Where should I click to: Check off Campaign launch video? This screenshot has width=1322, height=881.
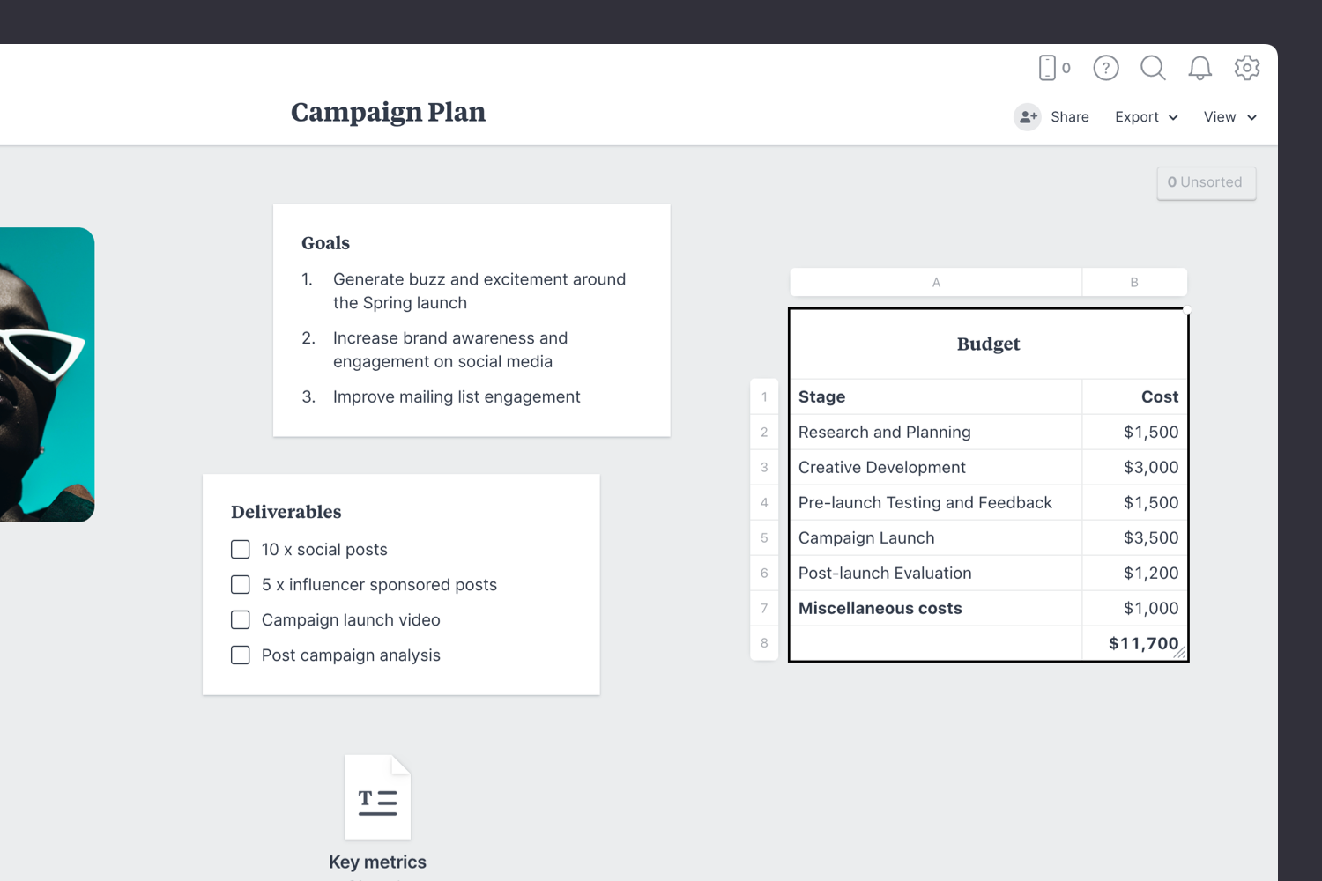coord(240,619)
